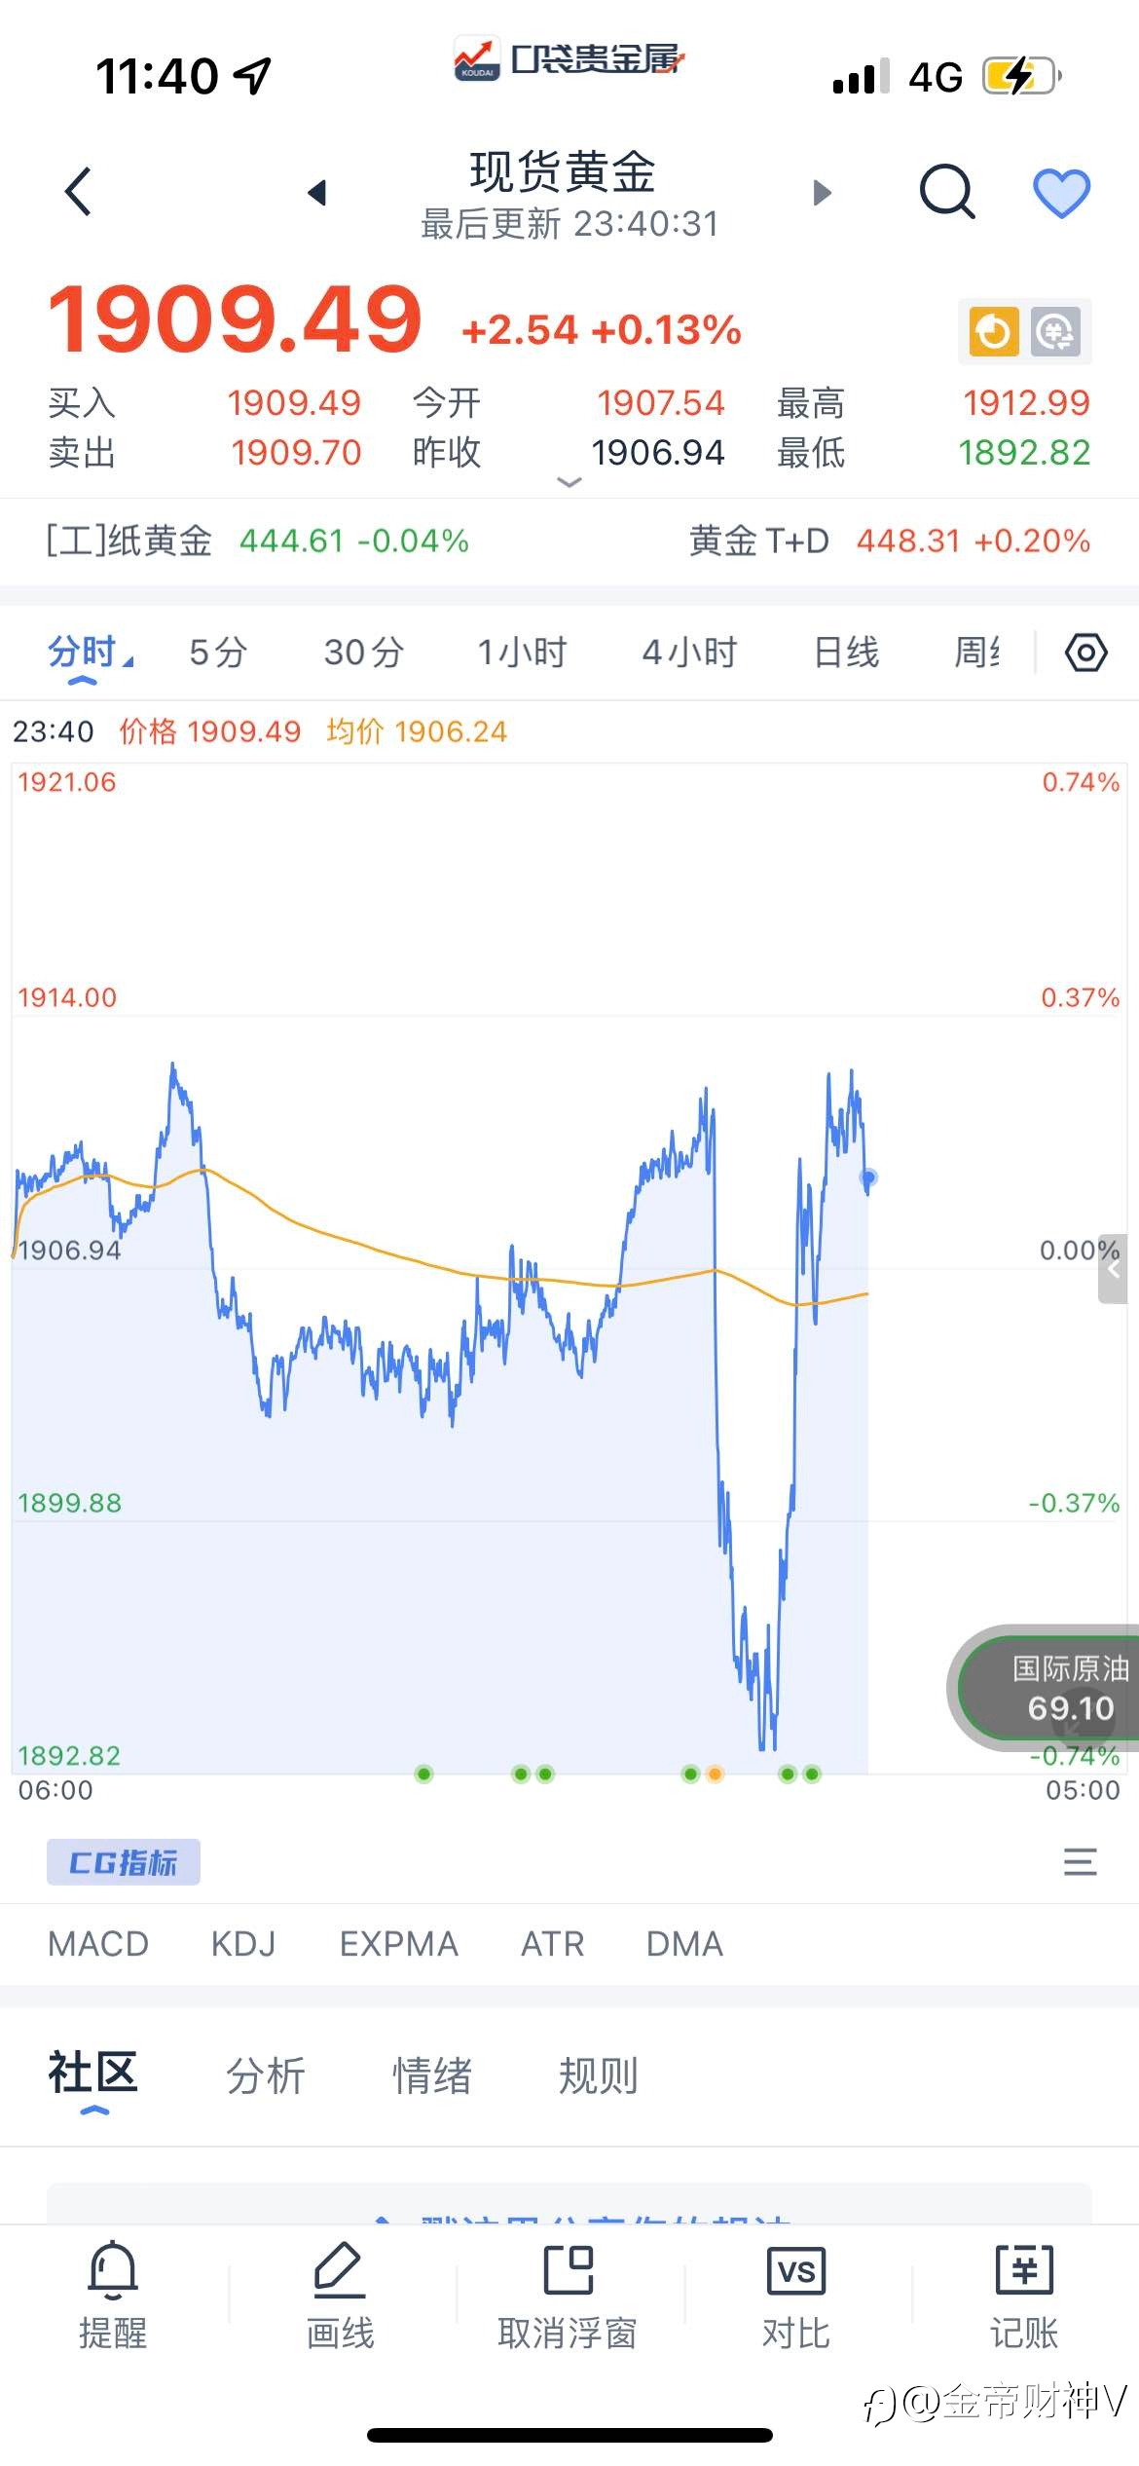Screen dimensions: 1139x2466
Task: Switch to the 日线 chart tab
Action: (x=846, y=652)
